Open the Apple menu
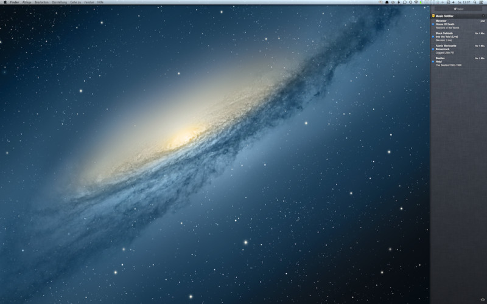 point(5,2)
